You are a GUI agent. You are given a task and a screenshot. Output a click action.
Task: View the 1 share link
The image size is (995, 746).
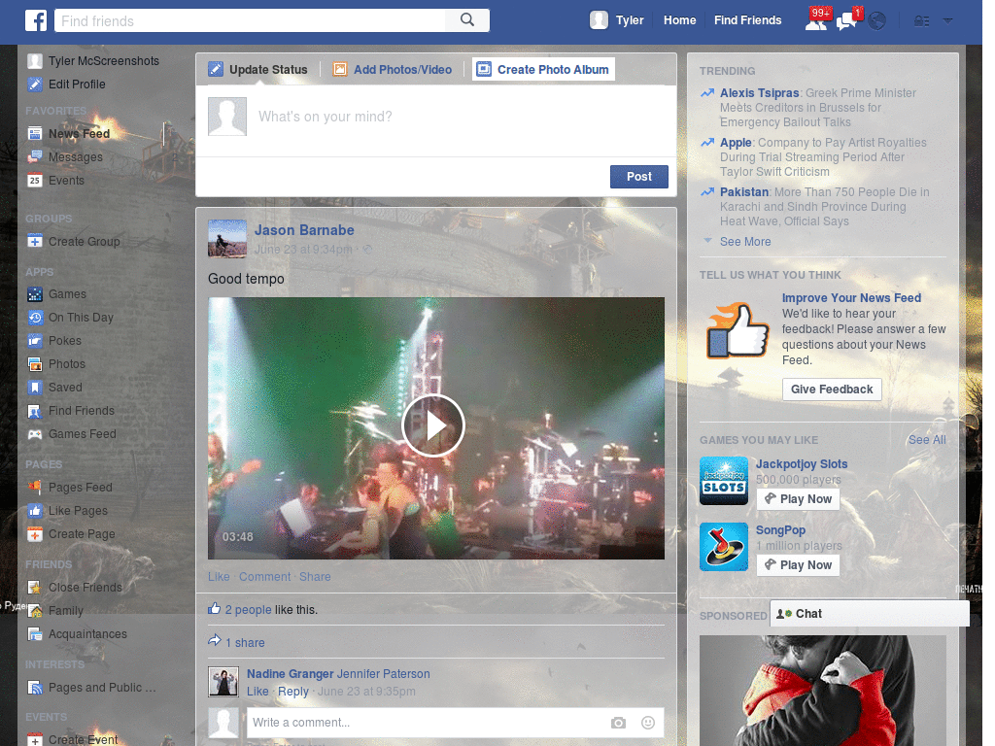pos(245,643)
